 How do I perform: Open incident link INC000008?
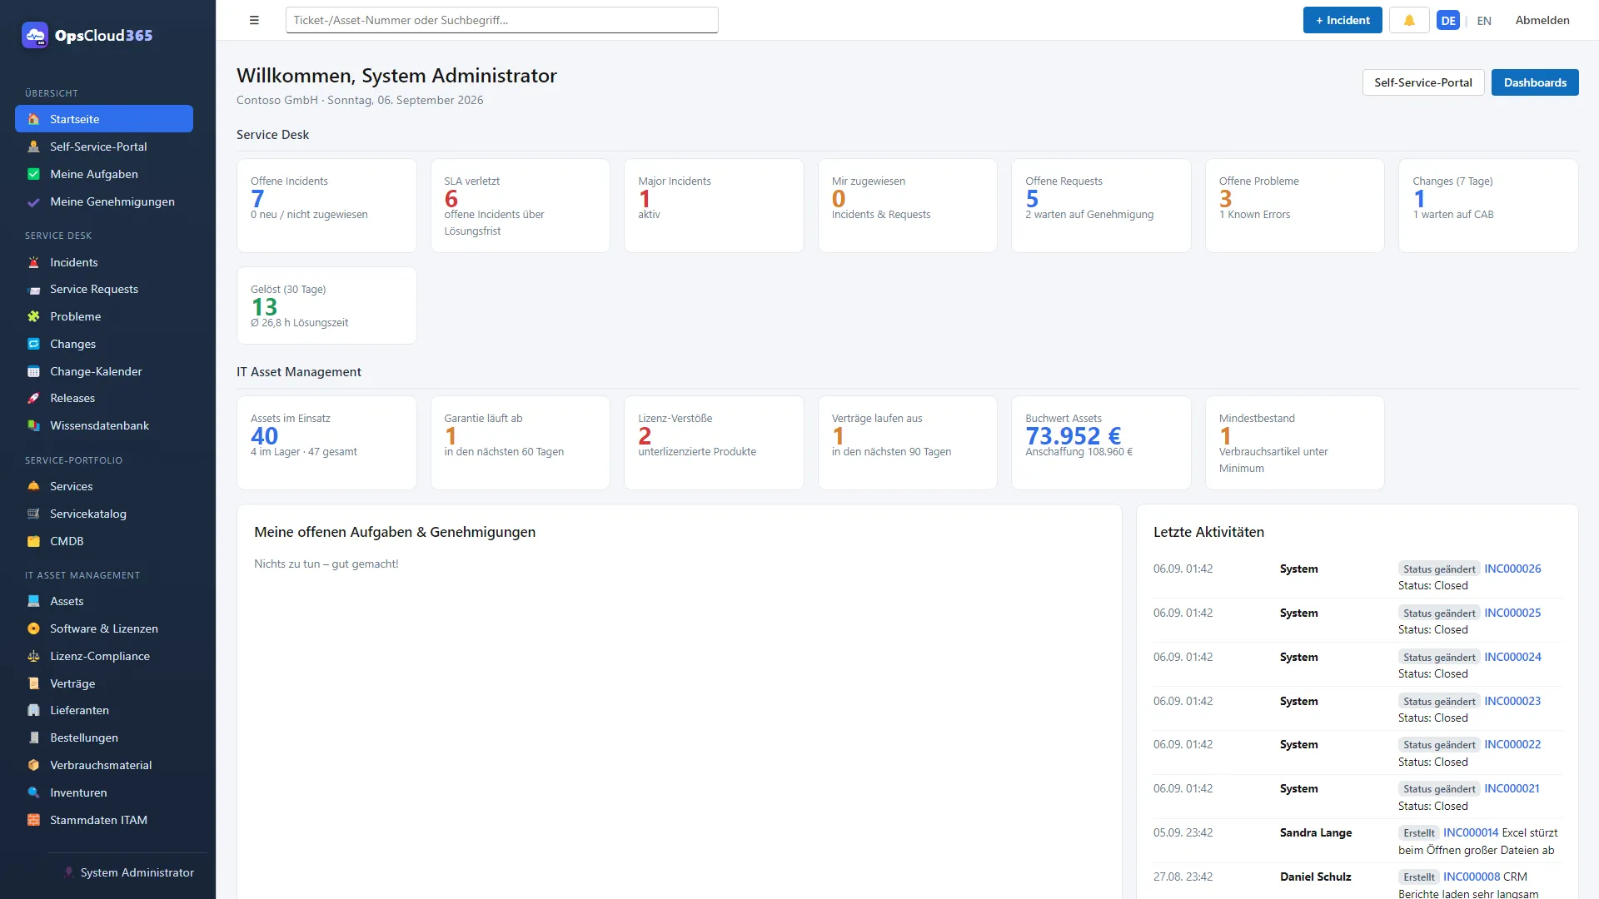coord(1471,877)
